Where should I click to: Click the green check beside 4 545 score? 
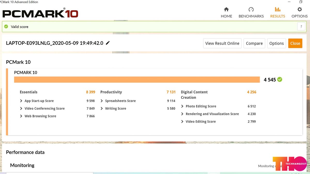click(x=279, y=79)
